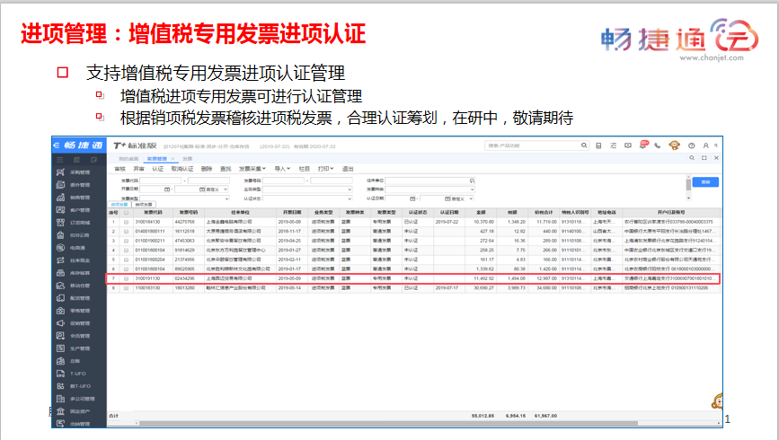Open 往来现金 sidebar icon
This screenshot has height=440, width=779.
click(60, 260)
